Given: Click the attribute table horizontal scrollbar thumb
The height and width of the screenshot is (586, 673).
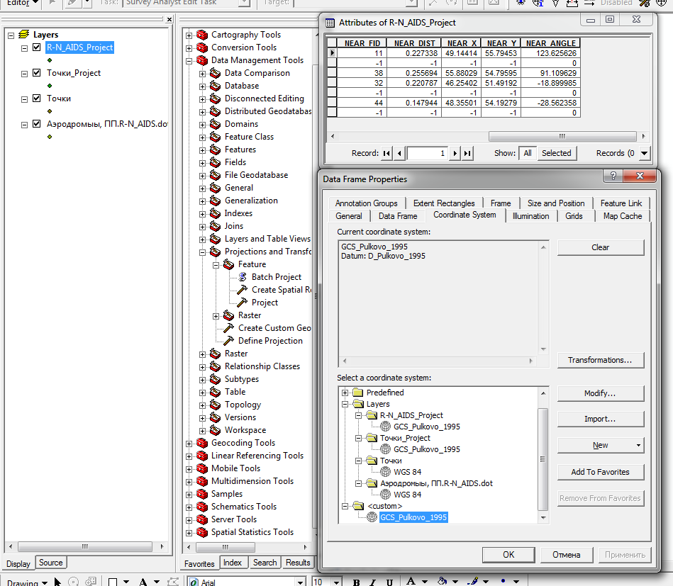Looking at the screenshot, I should tap(562, 137).
